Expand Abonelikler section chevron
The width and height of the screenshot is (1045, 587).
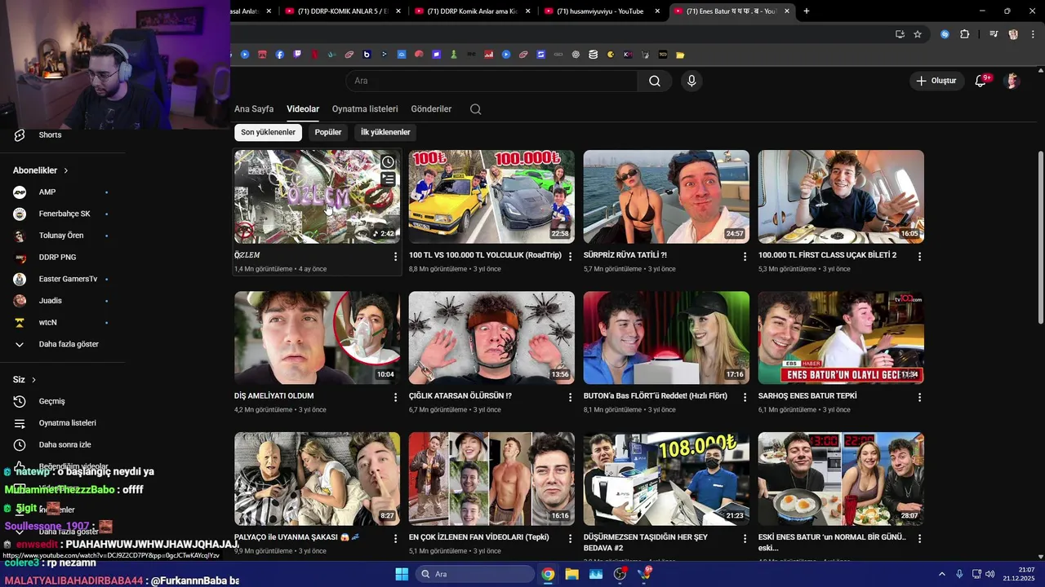pyautogui.click(x=65, y=170)
